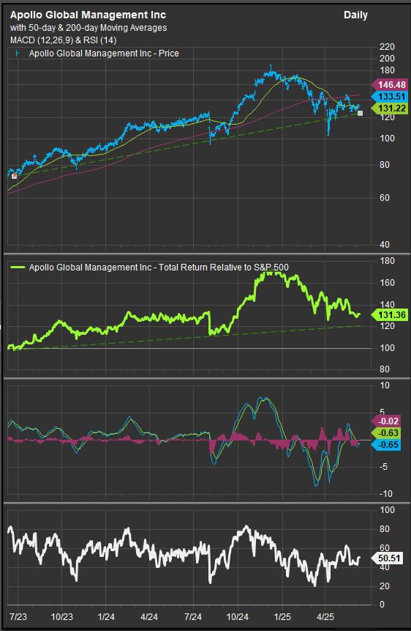This screenshot has height=631, width=411.
Task: Click the 4/24 date axis label
Action: tap(149, 616)
